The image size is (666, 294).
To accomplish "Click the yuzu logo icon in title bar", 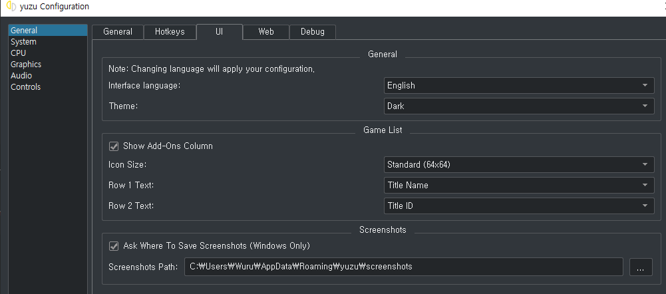I will click(11, 7).
